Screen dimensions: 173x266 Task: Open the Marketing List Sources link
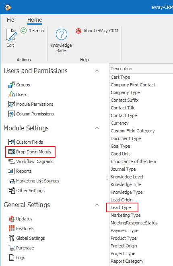pyautogui.click(x=38, y=181)
